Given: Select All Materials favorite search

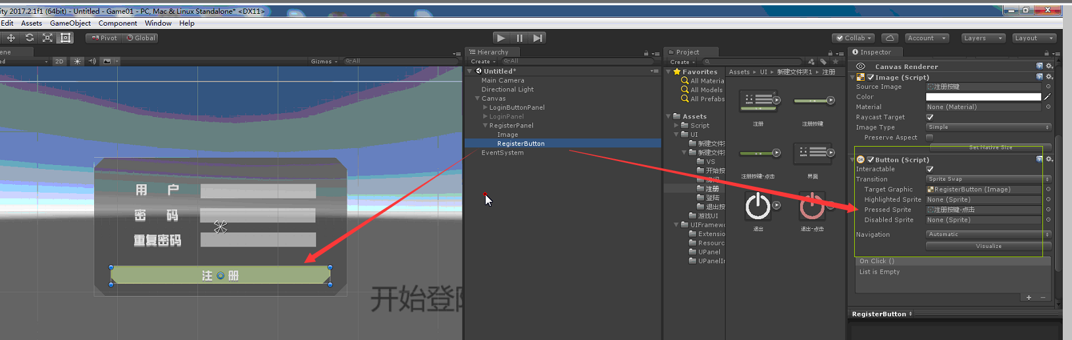Looking at the screenshot, I should (703, 81).
